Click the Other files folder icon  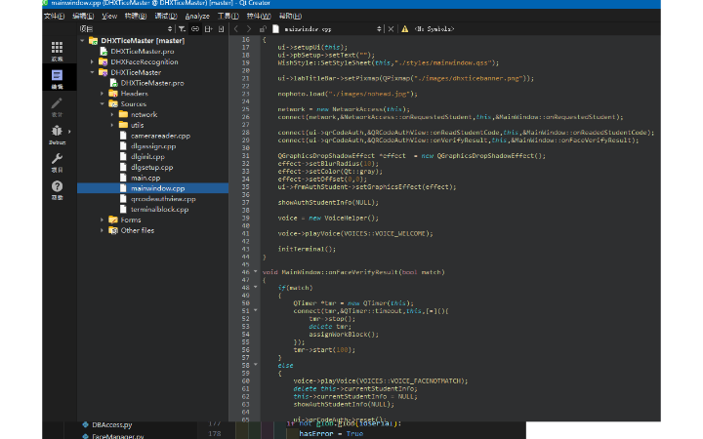113,230
